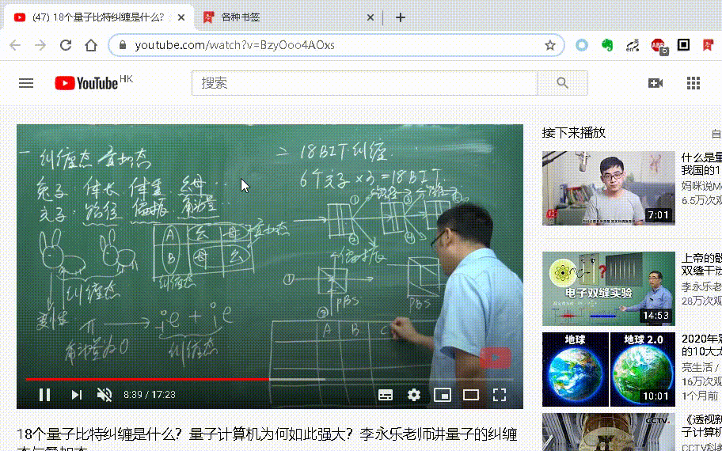Click the browser forward arrow
Image resolution: width=722 pixels, height=451 pixels.
(40, 45)
